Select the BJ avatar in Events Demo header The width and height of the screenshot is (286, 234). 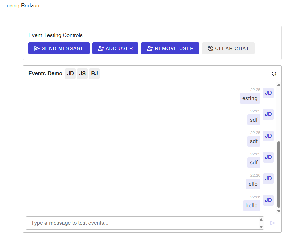pyautogui.click(x=94, y=73)
